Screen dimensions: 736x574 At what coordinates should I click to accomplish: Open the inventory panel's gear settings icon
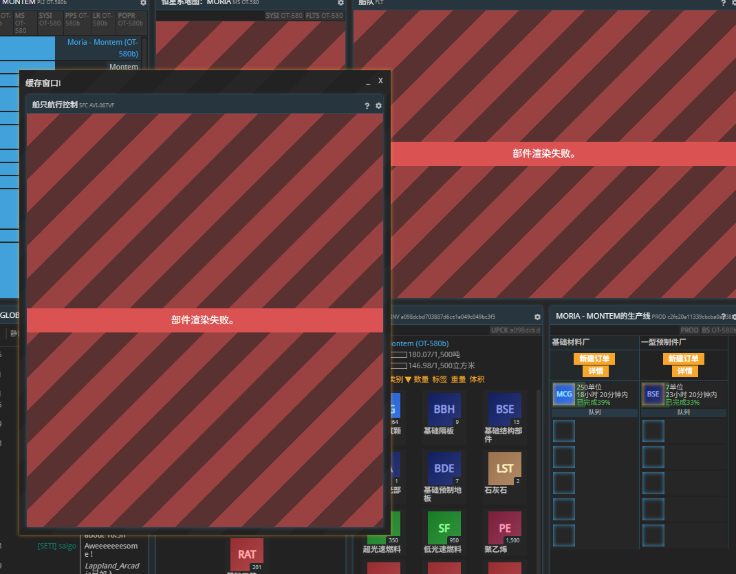click(x=537, y=317)
